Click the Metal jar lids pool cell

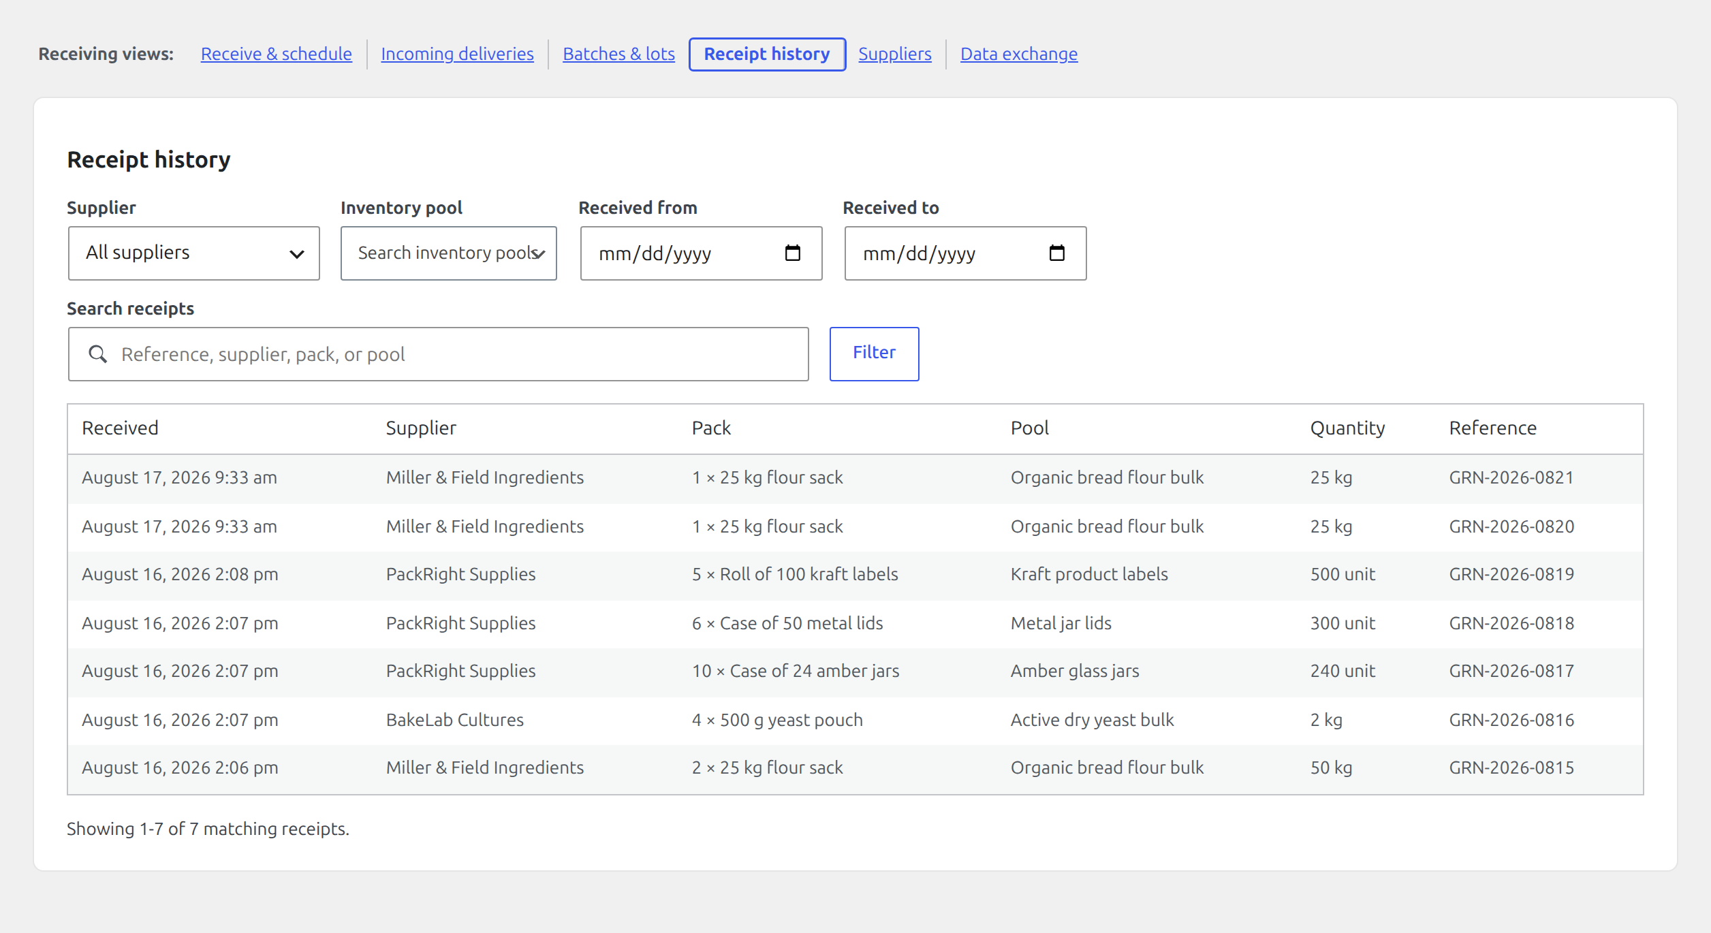pos(1061,623)
